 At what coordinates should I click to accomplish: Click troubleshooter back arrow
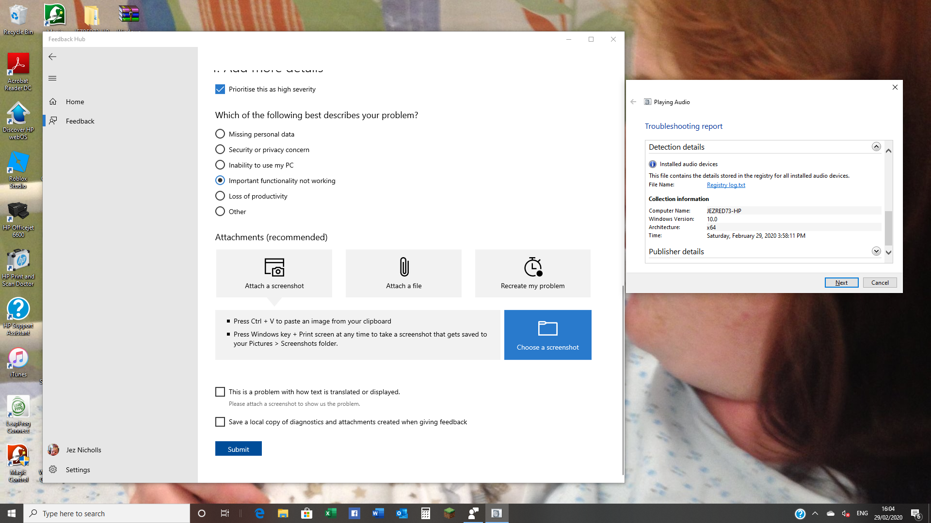(633, 102)
